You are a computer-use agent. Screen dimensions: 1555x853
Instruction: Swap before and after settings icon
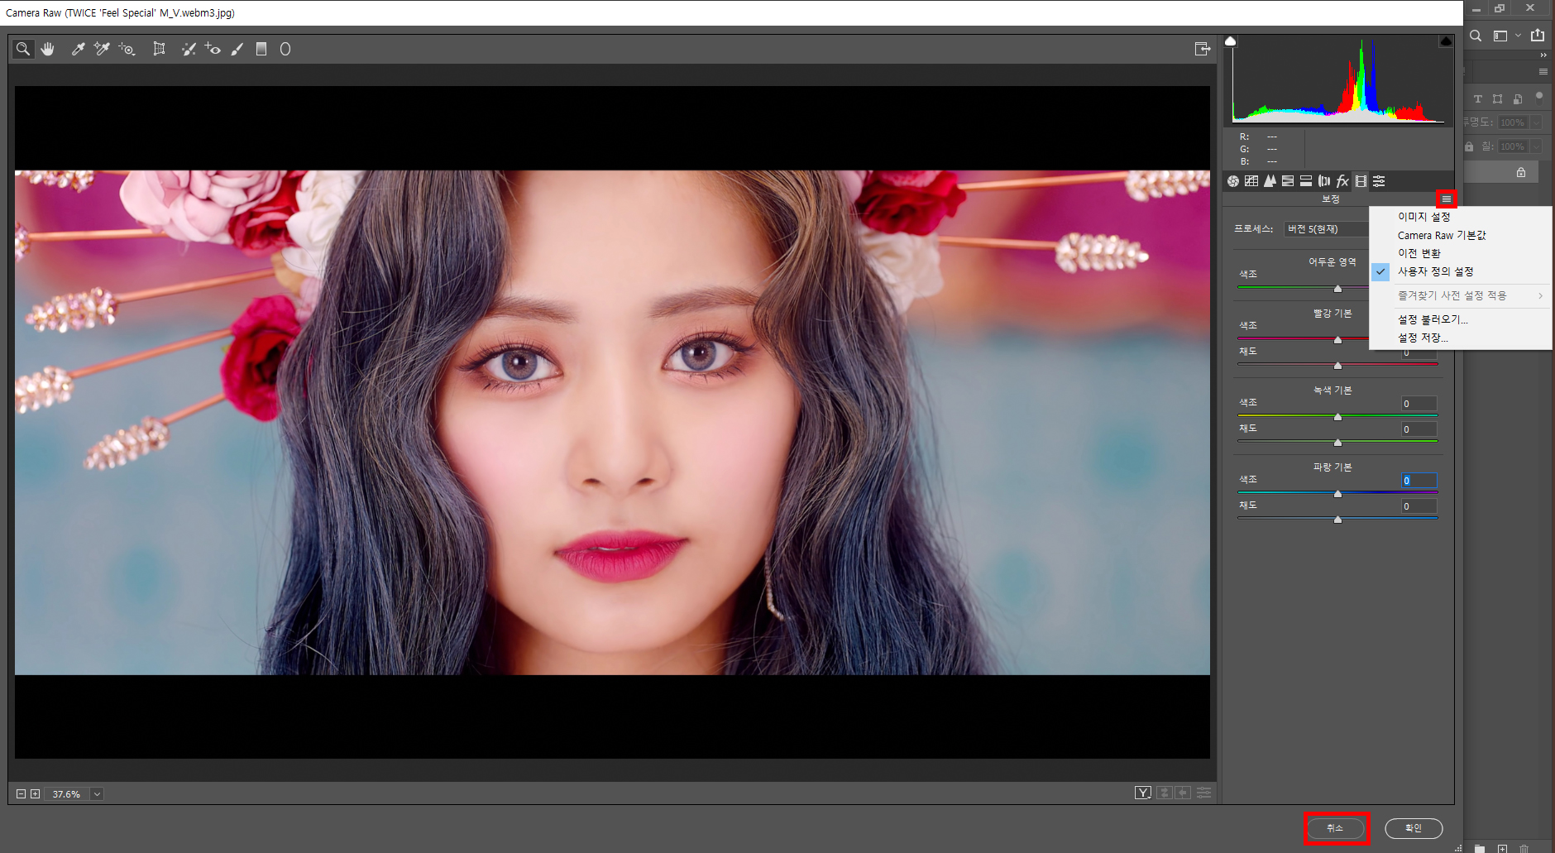[1165, 793]
